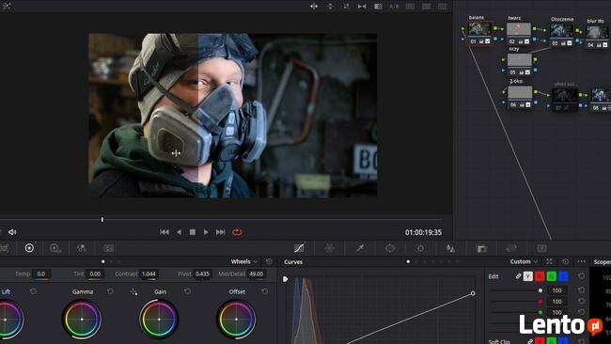Toggle Soft Clip channel ganging link
611x344 pixels.
pyautogui.click(x=530, y=341)
